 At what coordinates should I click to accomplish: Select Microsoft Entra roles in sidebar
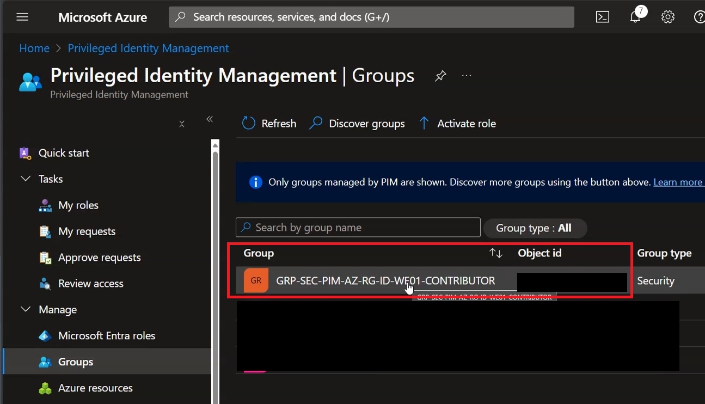[107, 336]
